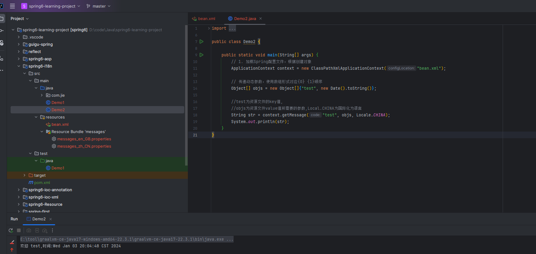Open messages_zh_CN.properties file
Image resolution: width=536 pixels, height=254 pixels.
(x=84, y=146)
